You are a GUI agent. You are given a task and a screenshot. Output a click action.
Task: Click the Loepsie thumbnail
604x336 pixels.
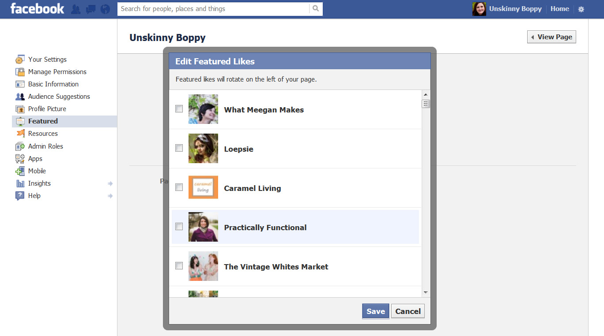coord(203,148)
